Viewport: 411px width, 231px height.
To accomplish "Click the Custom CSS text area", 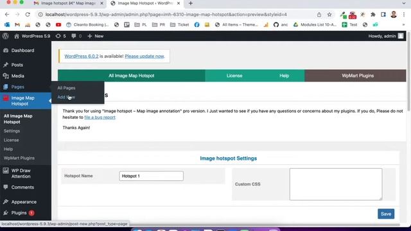I will (336, 184).
